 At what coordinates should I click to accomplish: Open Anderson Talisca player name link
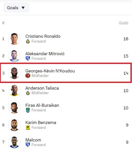point(42,88)
